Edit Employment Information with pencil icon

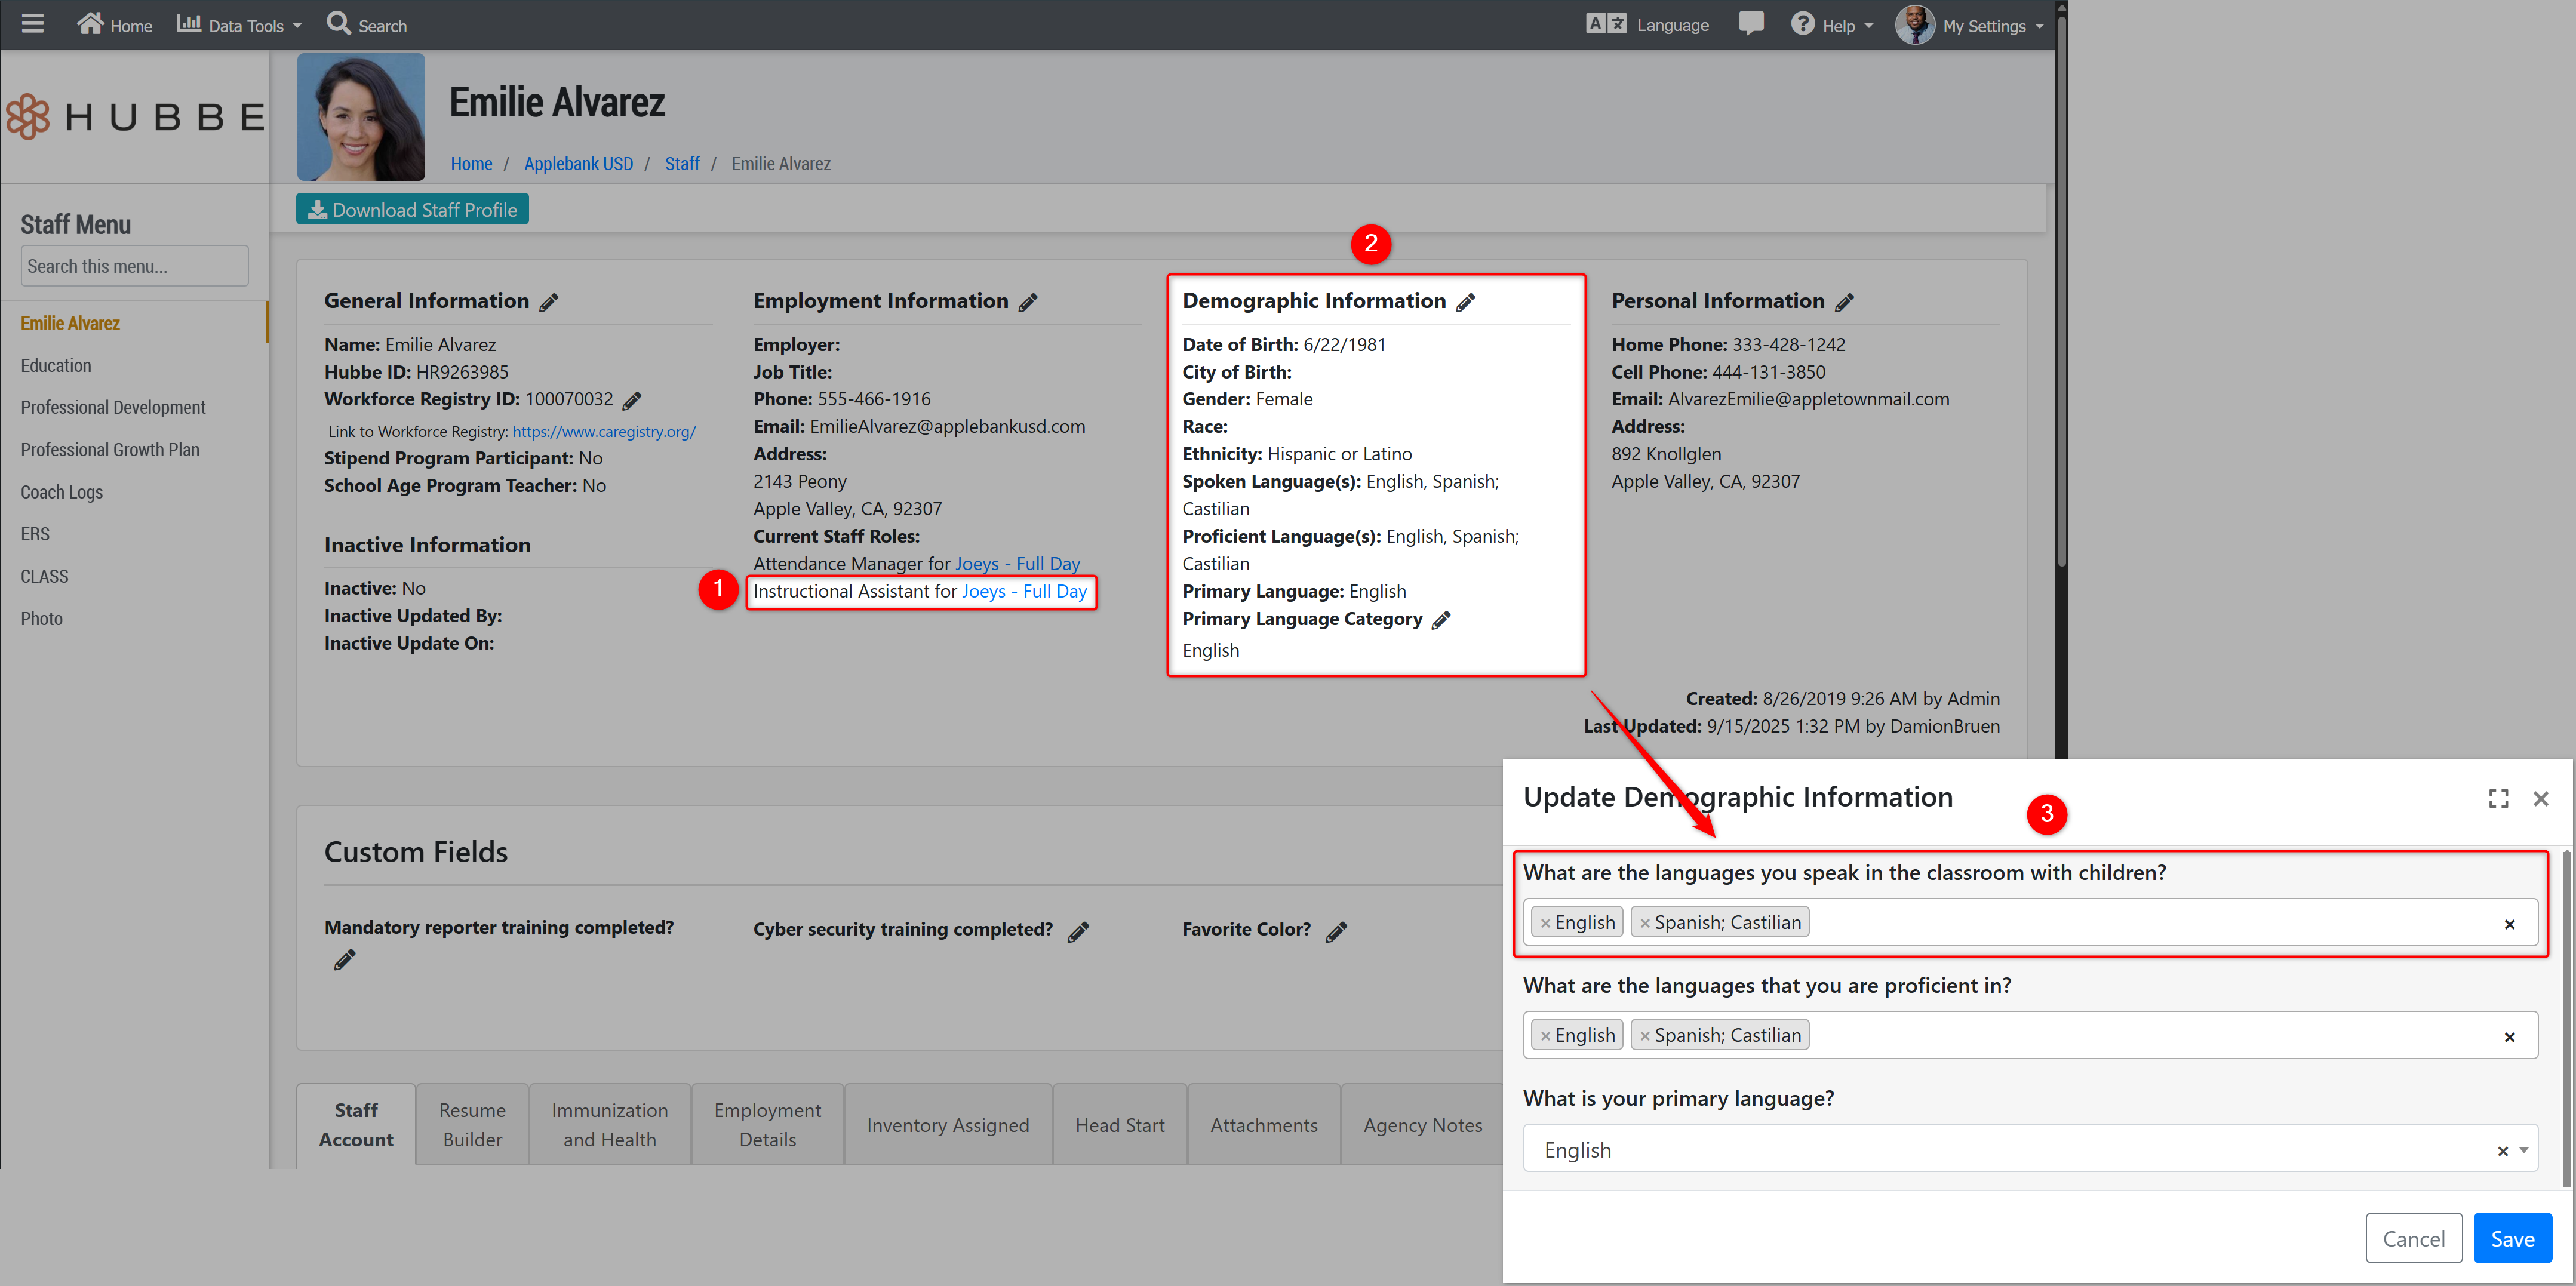click(x=1028, y=302)
